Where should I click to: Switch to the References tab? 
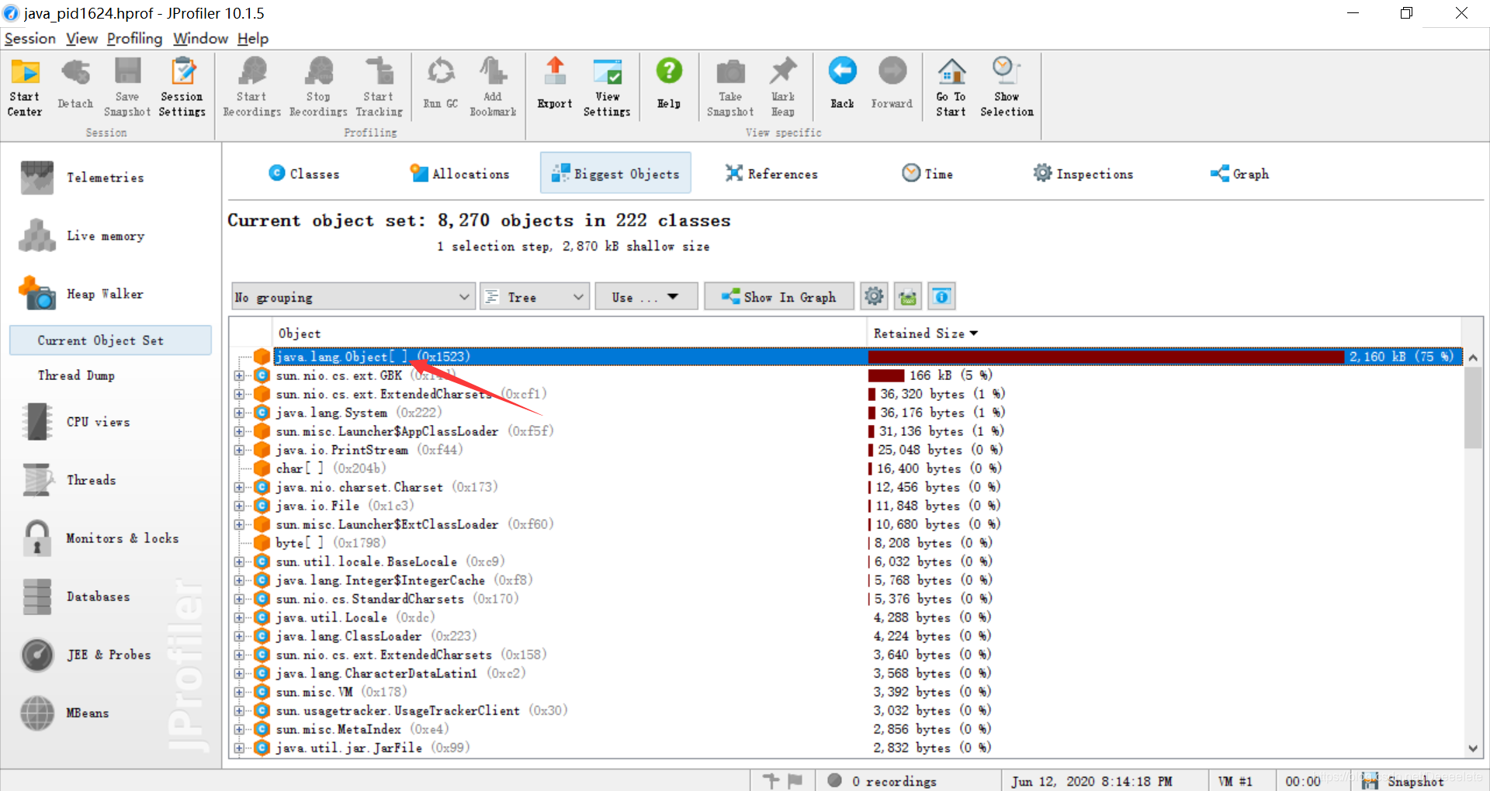point(771,174)
